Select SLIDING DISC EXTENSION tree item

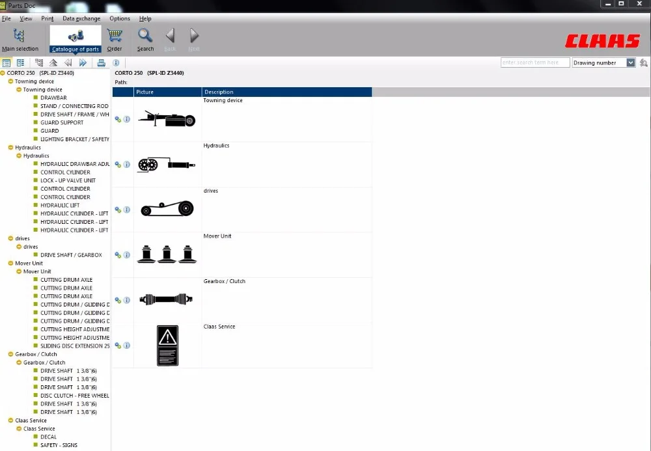[x=75, y=346]
